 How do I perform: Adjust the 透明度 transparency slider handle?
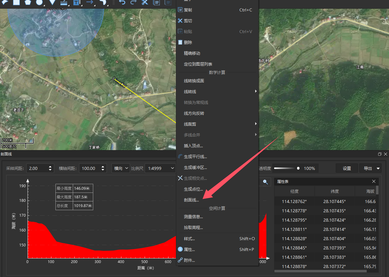click(298, 168)
